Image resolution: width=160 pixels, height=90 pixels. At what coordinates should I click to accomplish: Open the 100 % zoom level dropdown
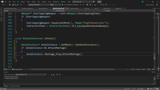pos(6,69)
